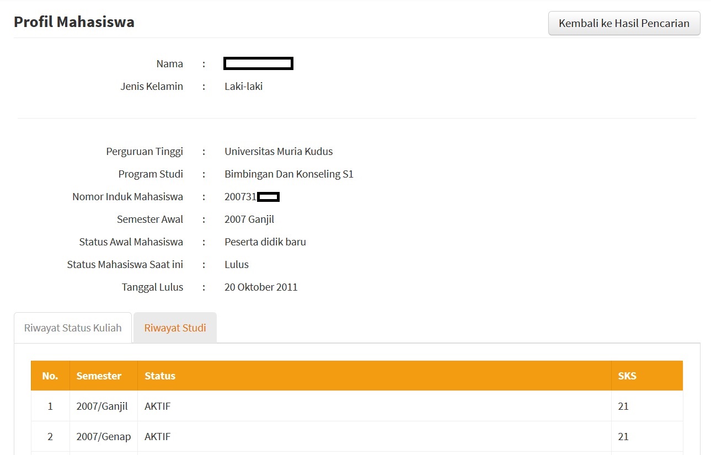Click the Status column header
This screenshot has width=711, height=455.
click(x=160, y=376)
